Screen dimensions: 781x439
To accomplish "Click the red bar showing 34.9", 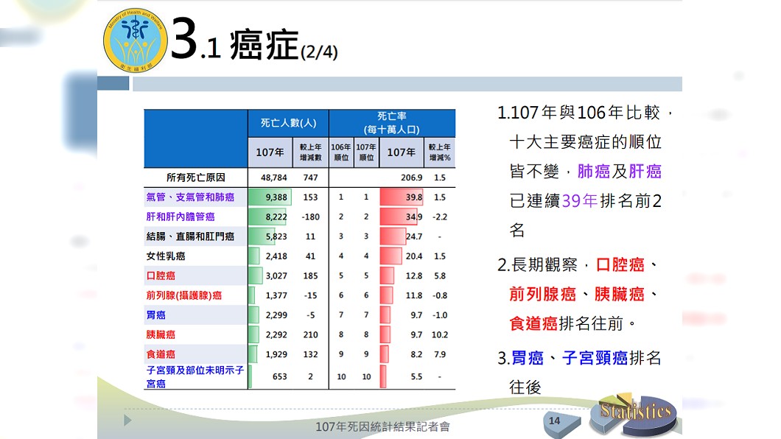I will tap(399, 217).
